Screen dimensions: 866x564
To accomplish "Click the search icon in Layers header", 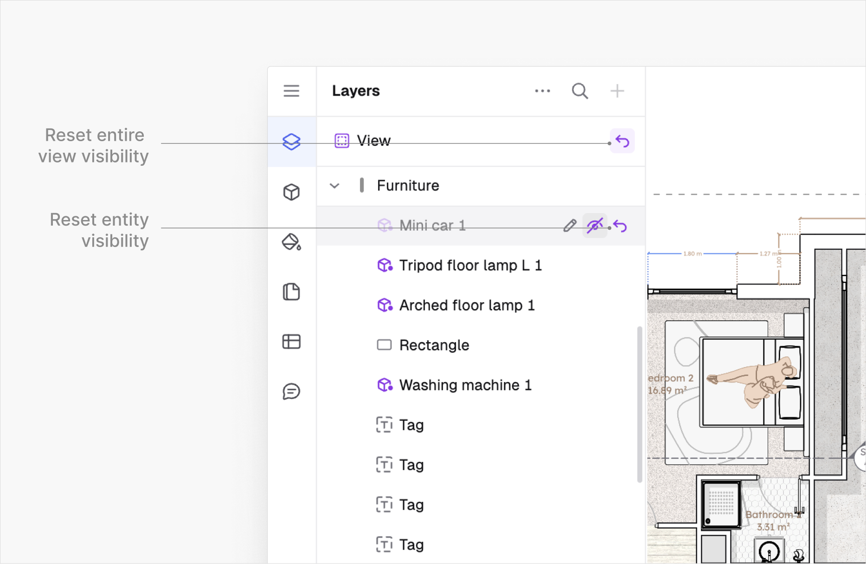I will coord(580,91).
